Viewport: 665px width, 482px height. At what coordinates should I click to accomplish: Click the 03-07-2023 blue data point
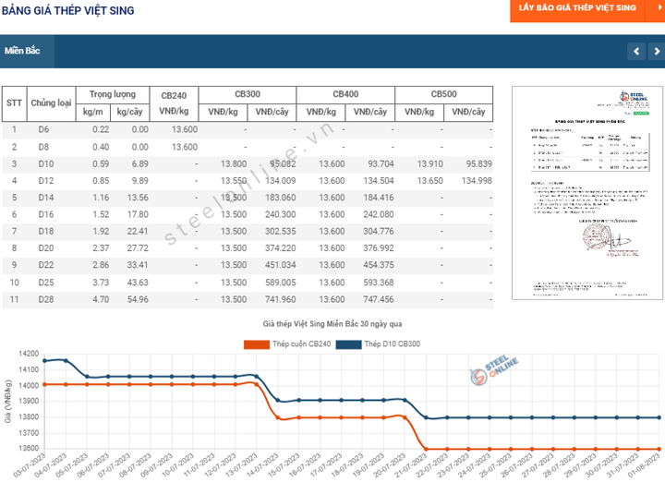pyautogui.click(x=44, y=361)
